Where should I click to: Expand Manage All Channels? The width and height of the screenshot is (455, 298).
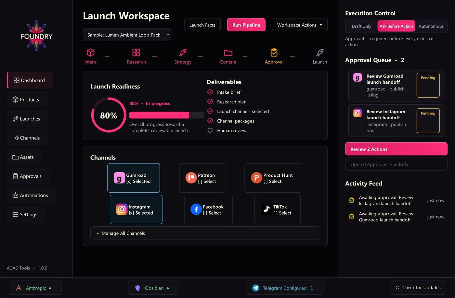(x=205, y=233)
